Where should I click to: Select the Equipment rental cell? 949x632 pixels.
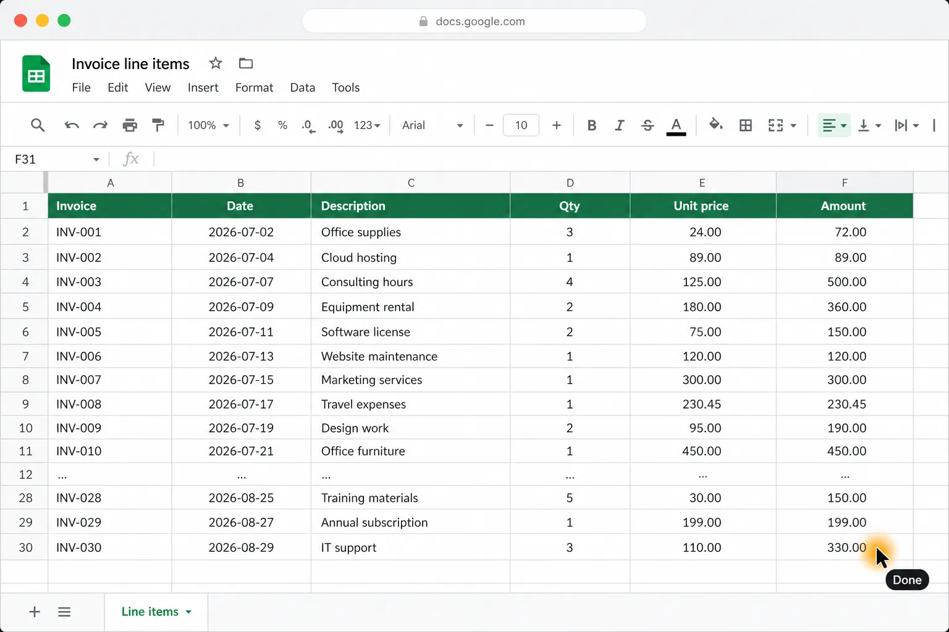(411, 307)
